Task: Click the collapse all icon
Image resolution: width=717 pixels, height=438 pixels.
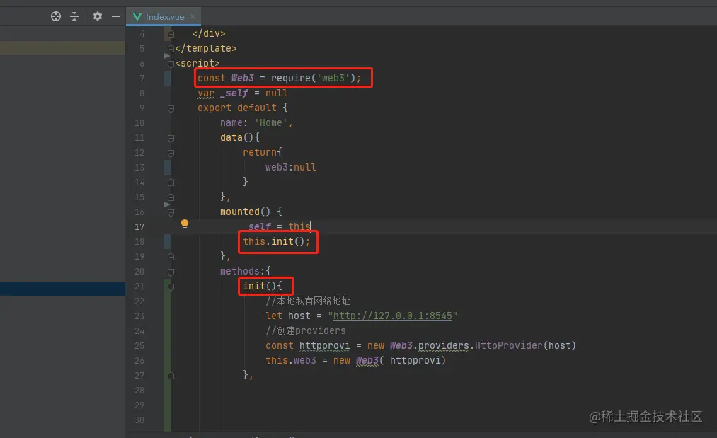Action: 74,16
